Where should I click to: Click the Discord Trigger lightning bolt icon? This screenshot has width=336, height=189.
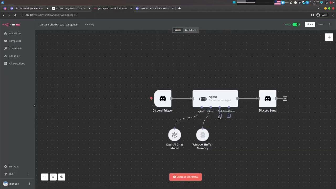151,98
